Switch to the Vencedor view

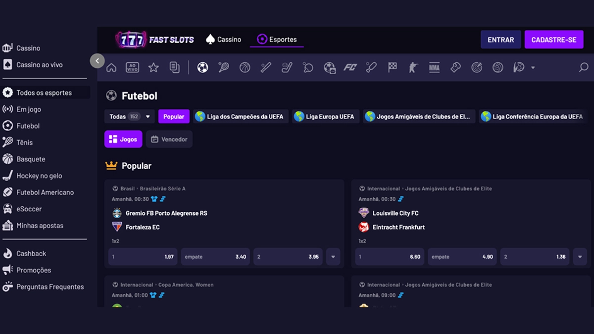point(169,140)
